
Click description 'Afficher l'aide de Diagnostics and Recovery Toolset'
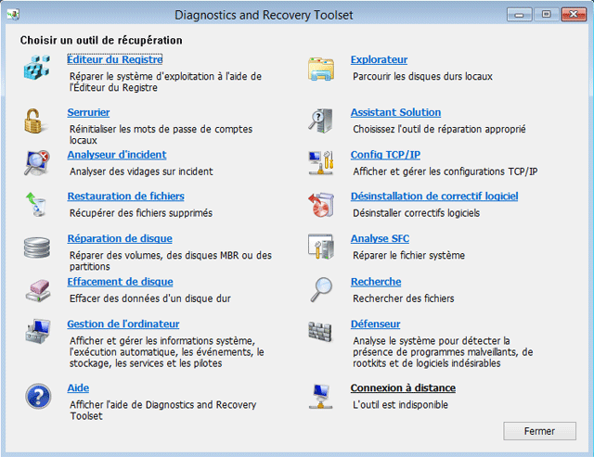(163, 411)
